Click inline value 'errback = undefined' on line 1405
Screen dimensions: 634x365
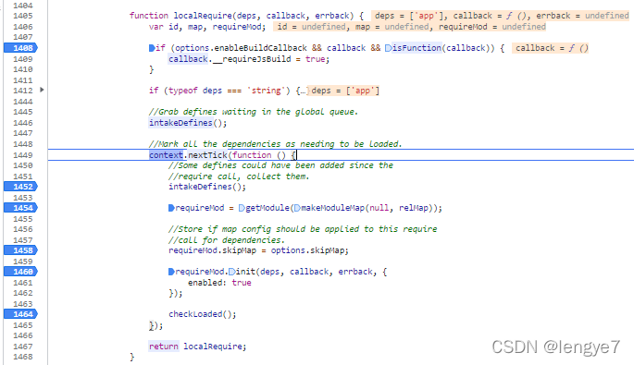click(x=582, y=16)
